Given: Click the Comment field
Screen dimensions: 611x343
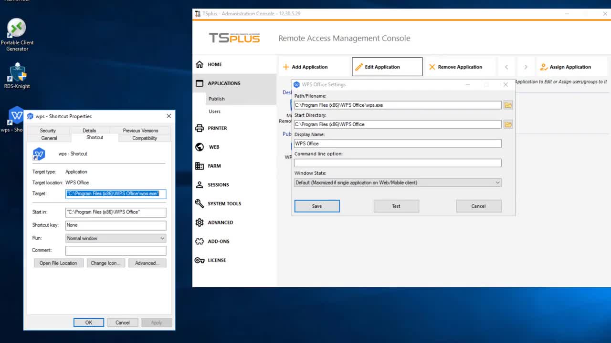Looking at the screenshot, I should 116,251.
